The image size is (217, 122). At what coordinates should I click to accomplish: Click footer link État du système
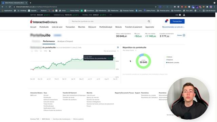(x=78, y=119)
